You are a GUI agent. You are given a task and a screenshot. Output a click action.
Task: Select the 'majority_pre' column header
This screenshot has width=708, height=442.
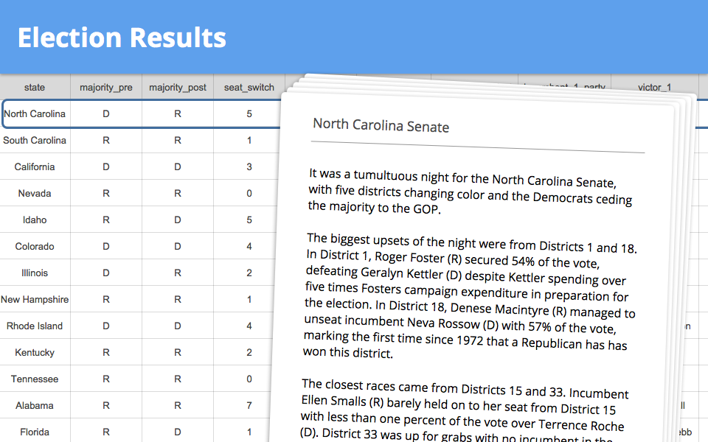(x=106, y=87)
